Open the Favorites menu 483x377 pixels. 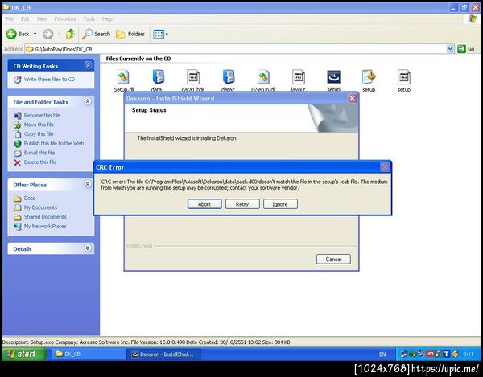point(65,19)
